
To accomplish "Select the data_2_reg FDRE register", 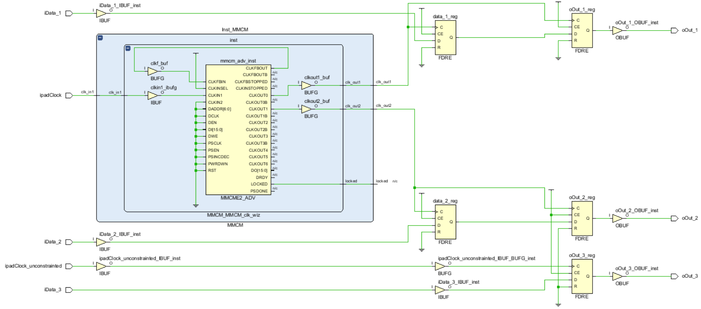I will coord(445,222).
